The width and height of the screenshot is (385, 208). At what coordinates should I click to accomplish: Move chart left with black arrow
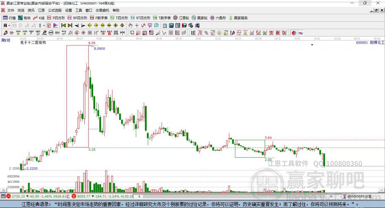[x=77, y=26]
